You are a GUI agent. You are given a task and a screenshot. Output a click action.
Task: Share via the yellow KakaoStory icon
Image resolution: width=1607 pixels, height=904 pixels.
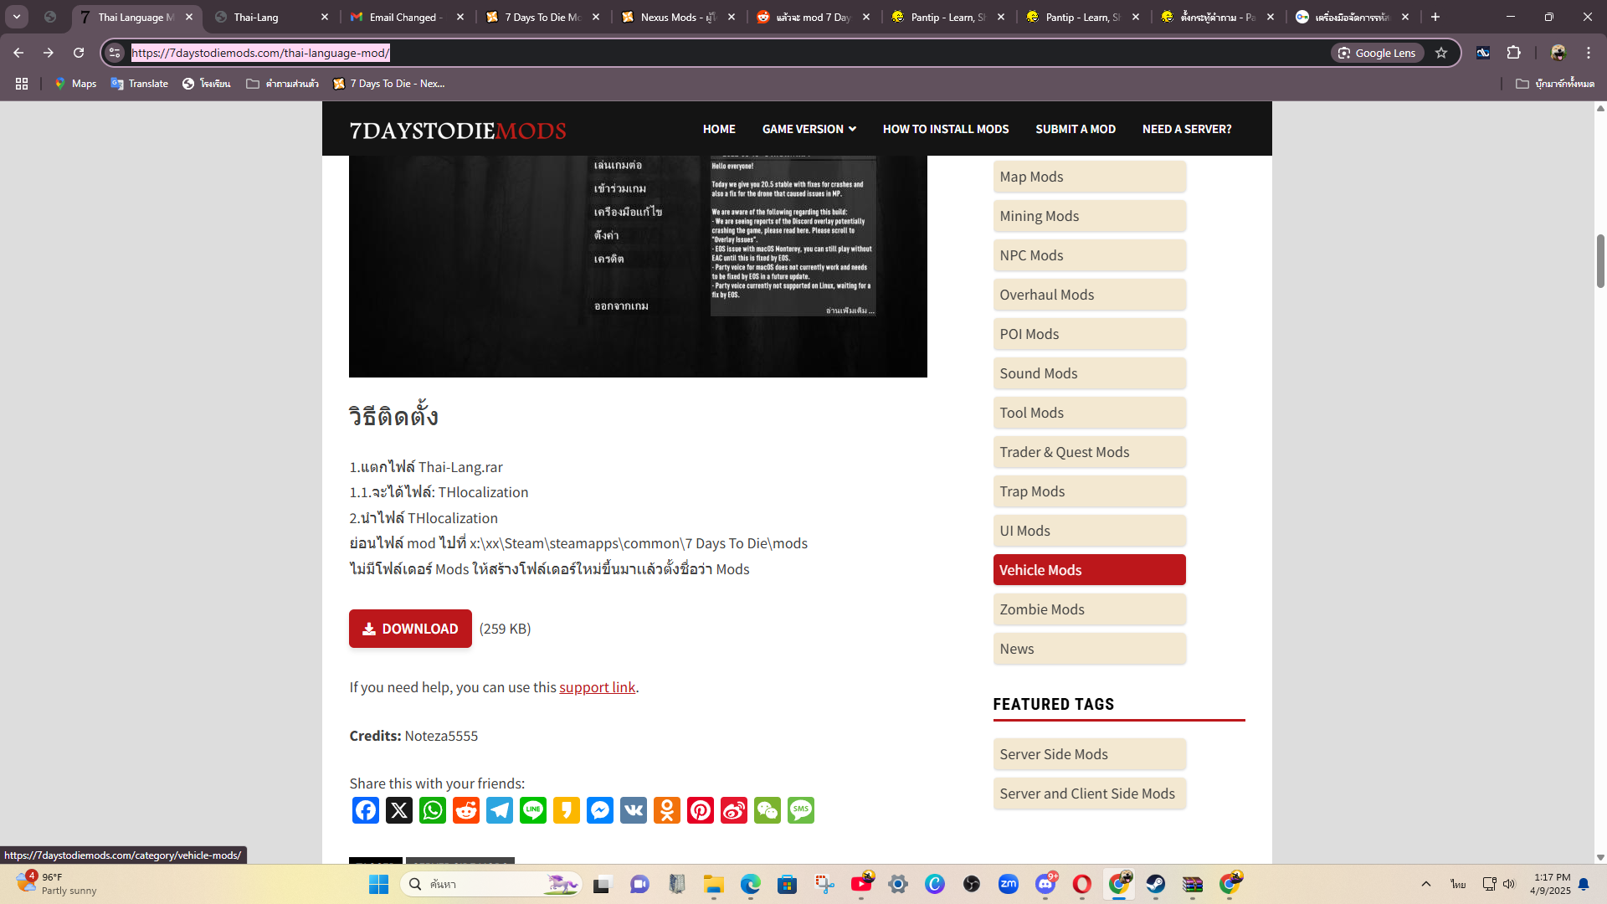(567, 810)
